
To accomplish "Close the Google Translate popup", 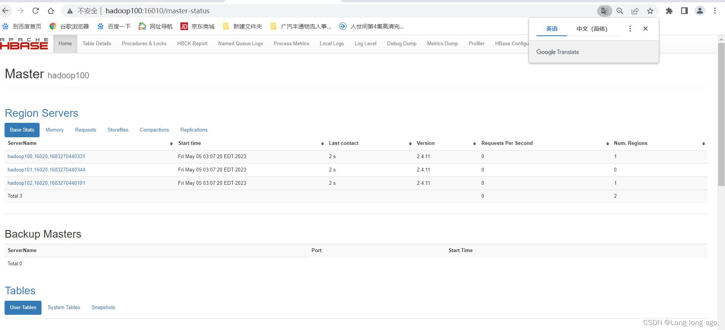I will click(x=645, y=29).
